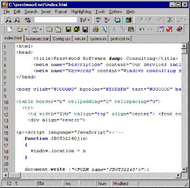Click the Find magnifier icon
Image resolution: width=190 pixels, height=188 pixels.
pyautogui.click(x=8, y=20)
